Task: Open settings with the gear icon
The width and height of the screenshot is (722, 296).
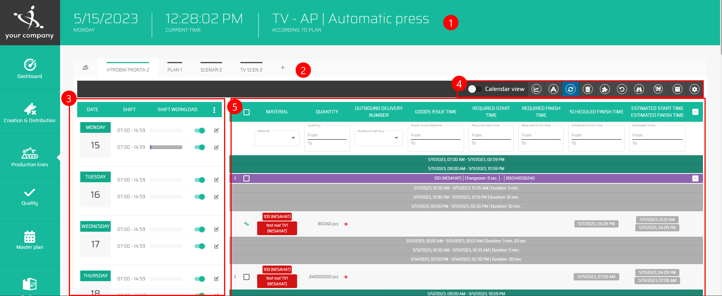Action: [x=695, y=89]
